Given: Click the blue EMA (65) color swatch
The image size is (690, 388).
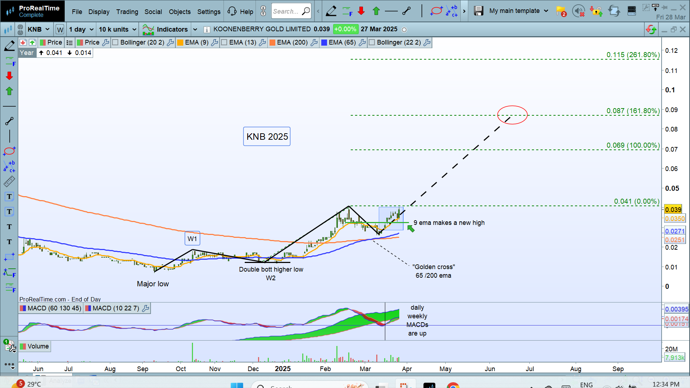Looking at the screenshot, I should (324, 42).
